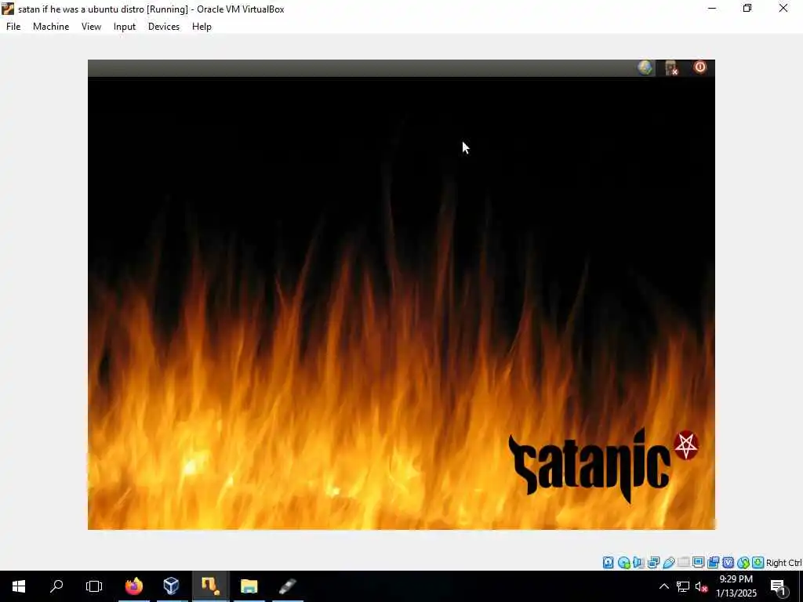This screenshot has height=602, width=803.
Task: Close the VirtualBox VM window
Action: 783,9
